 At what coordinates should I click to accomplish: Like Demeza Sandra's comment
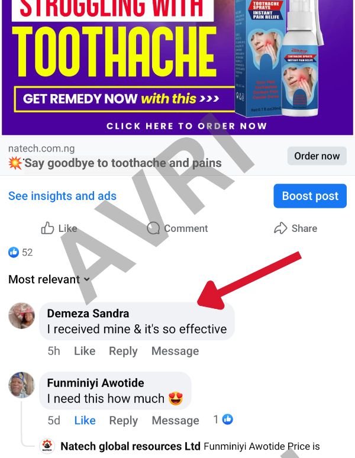click(x=85, y=351)
